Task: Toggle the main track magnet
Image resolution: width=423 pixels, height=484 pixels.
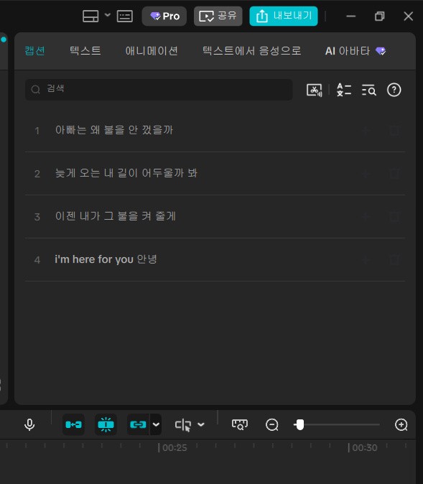Action: pyautogui.click(x=73, y=424)
